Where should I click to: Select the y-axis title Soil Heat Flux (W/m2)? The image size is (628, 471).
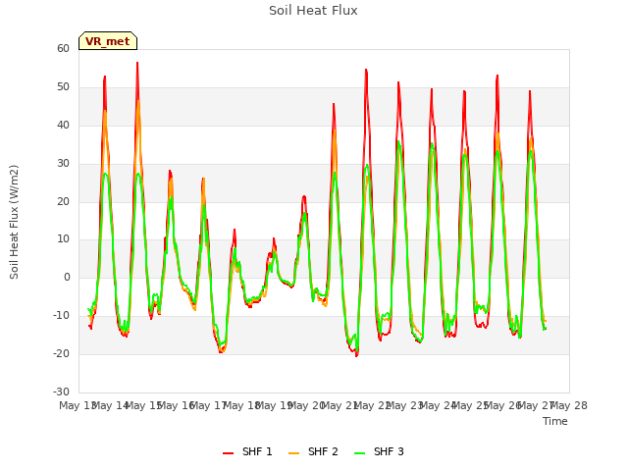14,222
